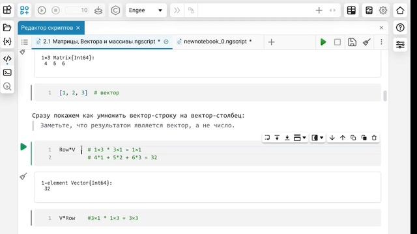Image resolution: width=417 pixels, height=234 pixels.
Task: Click the layered-stack icon beside the simulation time field
Action: click(98, 10)
